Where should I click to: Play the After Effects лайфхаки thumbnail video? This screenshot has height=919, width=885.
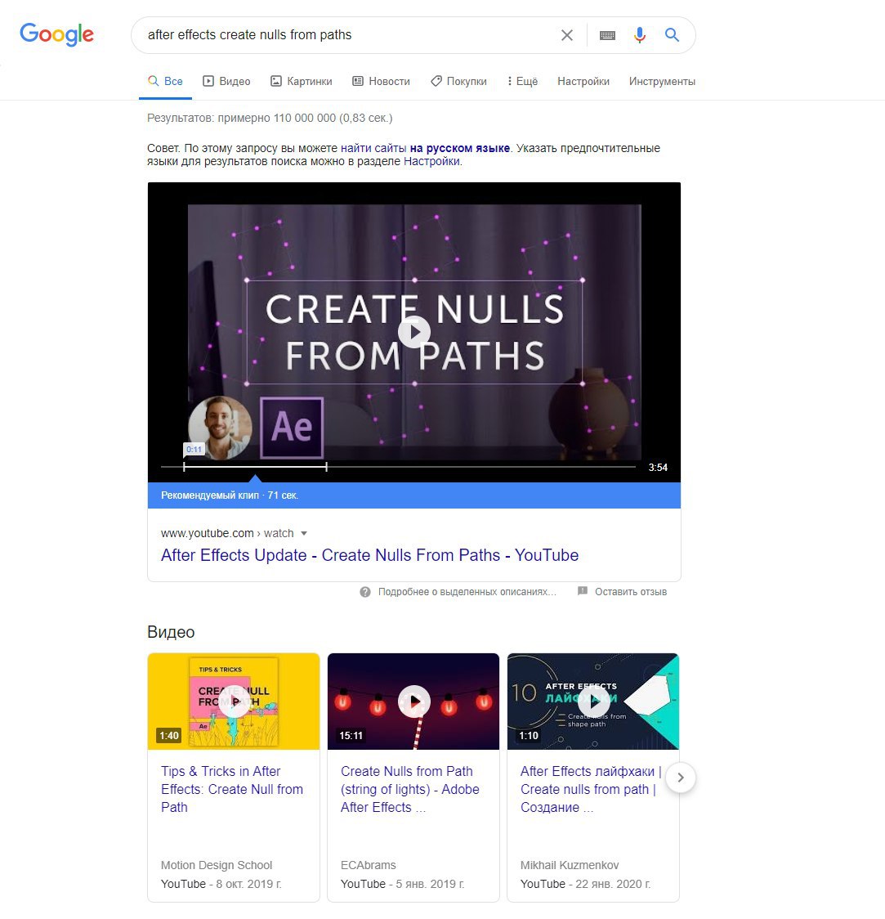pos(592,701)
